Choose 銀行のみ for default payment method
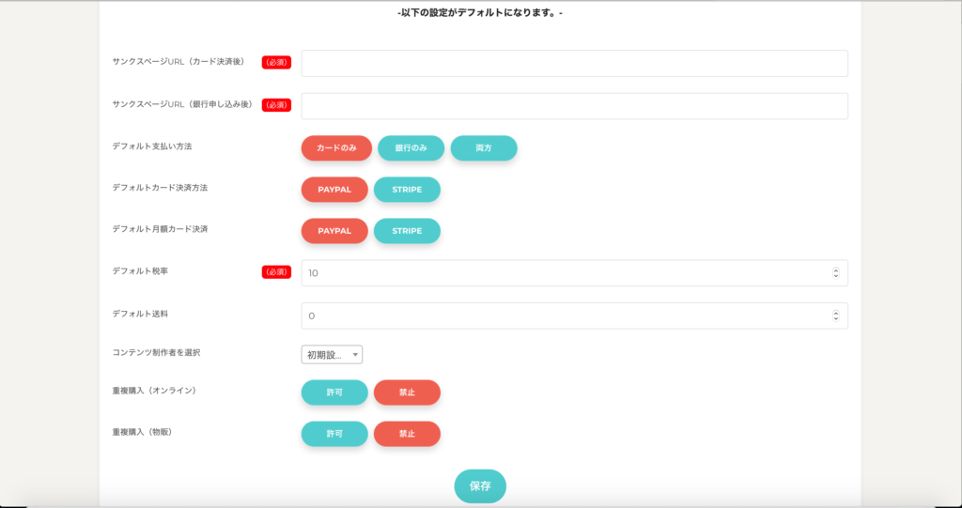Viewport: 962px width, 508px height. [x=411, y=148]
